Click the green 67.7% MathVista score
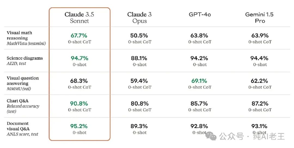The height and width of the screenshot is (148, 294). [x=79, y=36]
